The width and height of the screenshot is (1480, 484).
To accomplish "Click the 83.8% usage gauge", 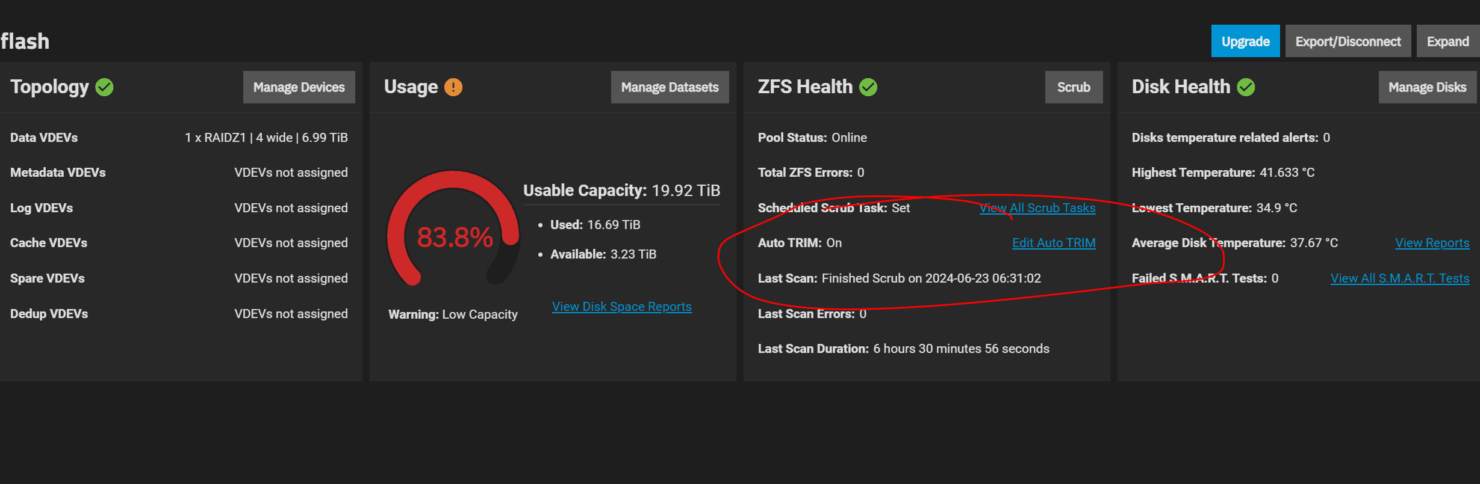I will click(x=453, y=229).
